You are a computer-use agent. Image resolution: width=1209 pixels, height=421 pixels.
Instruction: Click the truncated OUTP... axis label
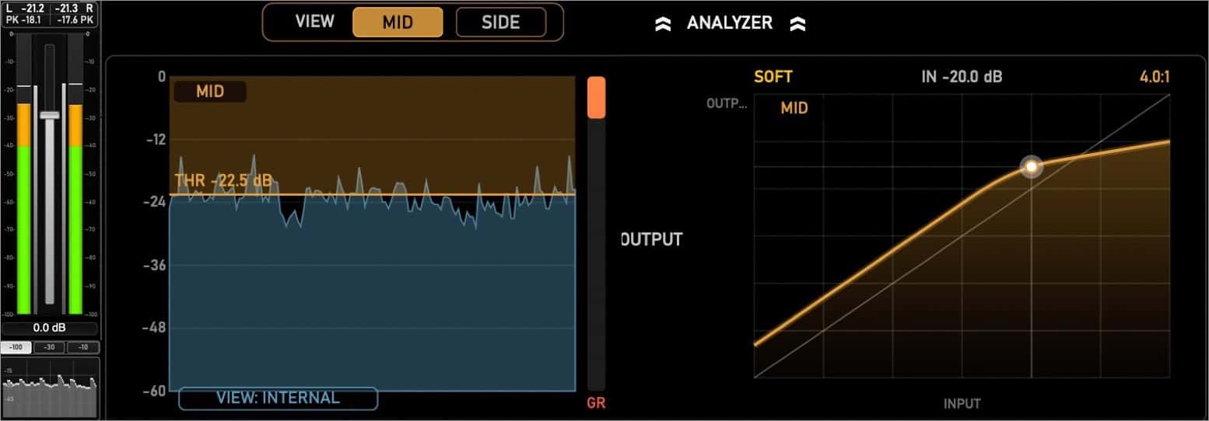[727, 103]
